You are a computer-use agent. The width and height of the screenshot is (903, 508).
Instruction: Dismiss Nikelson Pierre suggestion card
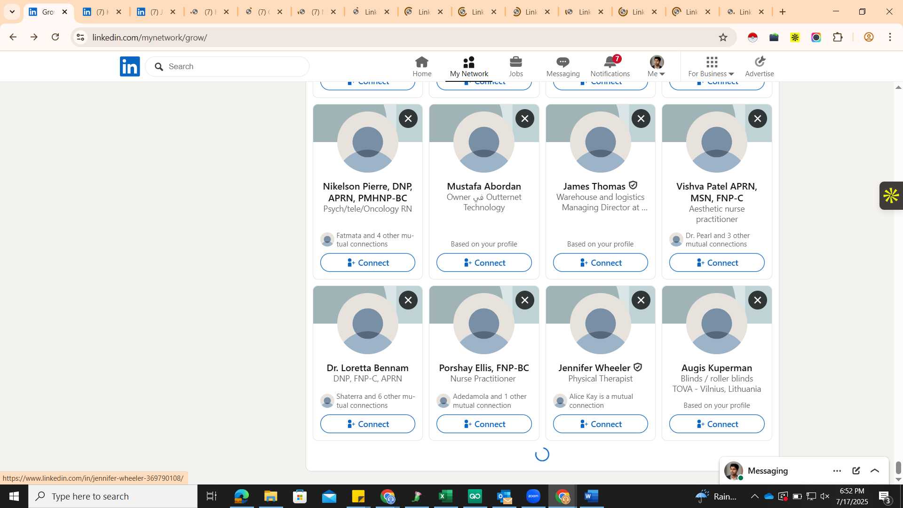pos(408,119)
